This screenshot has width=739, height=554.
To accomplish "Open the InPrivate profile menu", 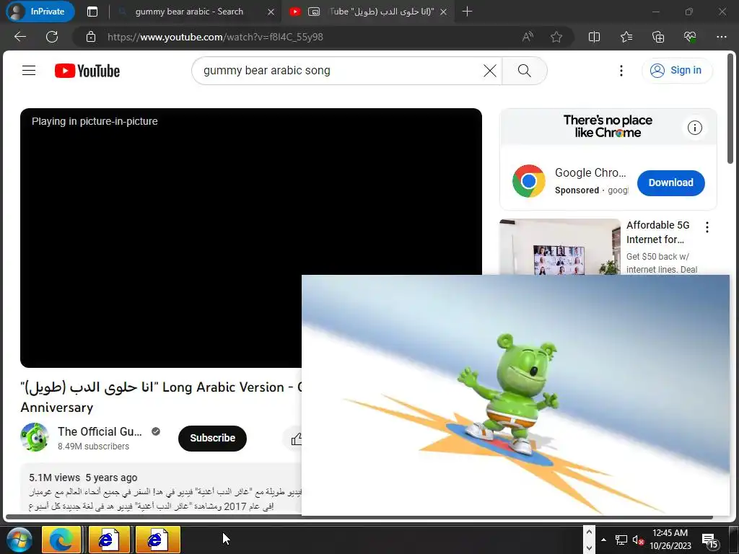I will click(40, 12).
